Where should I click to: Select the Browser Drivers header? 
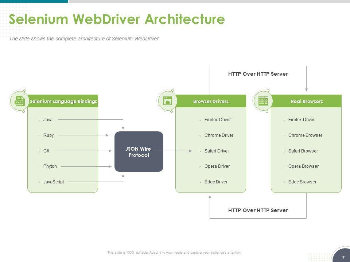point(211,101)
